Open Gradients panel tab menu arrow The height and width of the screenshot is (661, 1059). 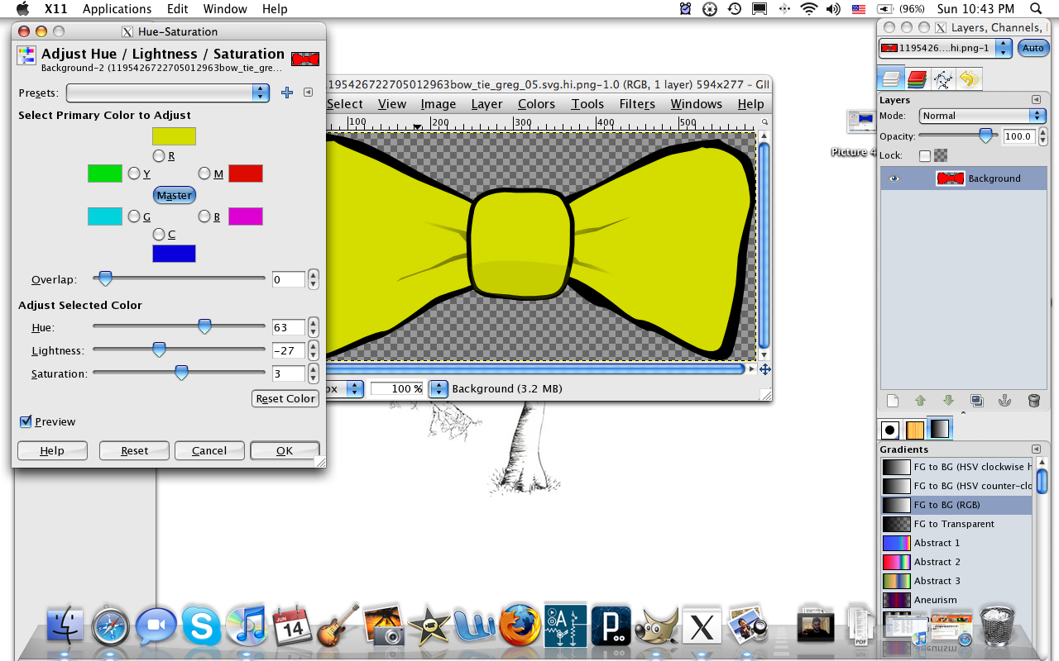(x=1036, y=449)
